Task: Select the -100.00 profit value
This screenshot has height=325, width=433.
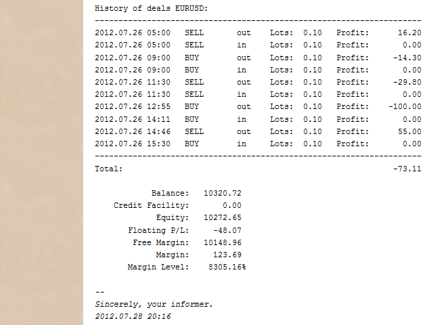Action: click(x=405, y=107)
